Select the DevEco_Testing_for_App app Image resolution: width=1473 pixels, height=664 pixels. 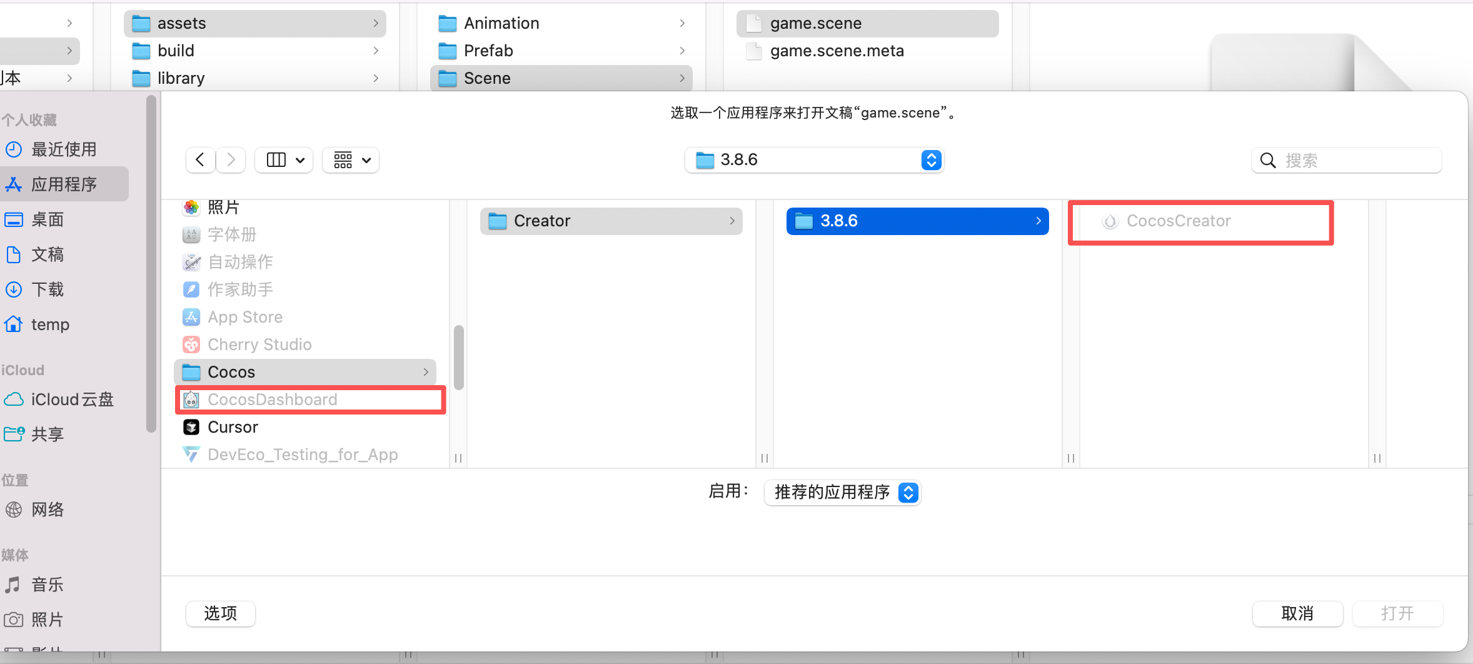[x=305, y=455]
